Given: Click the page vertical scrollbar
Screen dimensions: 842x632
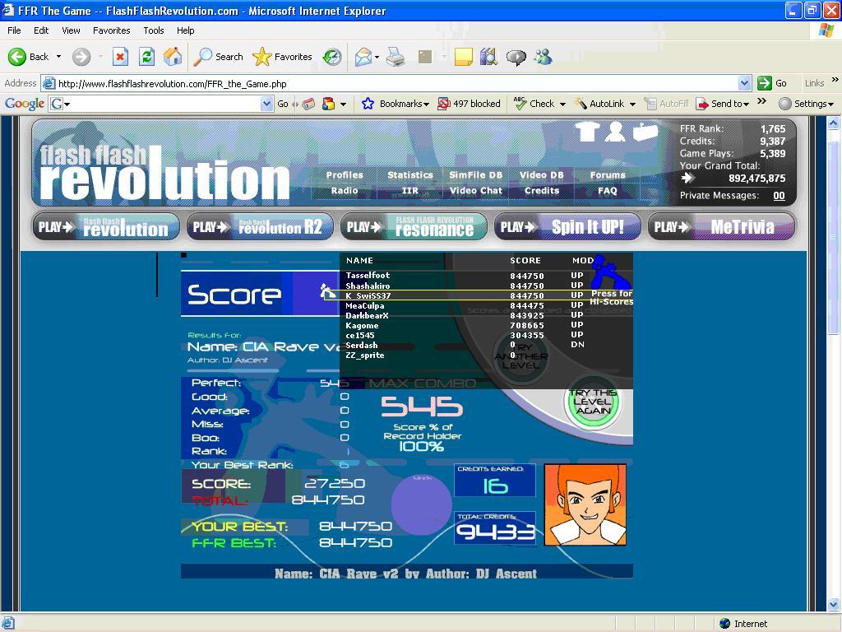Looking at the screenshot, I should [x=833, y=363].
